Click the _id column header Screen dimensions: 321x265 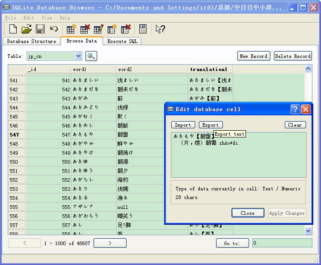click(x=48, y=70)
